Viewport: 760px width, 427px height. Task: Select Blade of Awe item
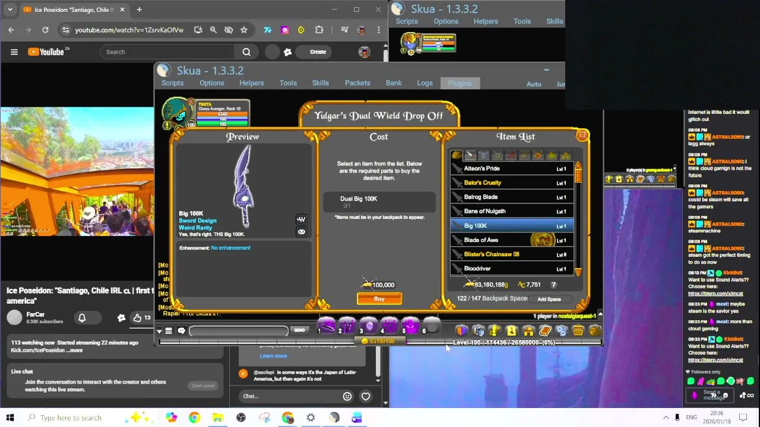512,240
